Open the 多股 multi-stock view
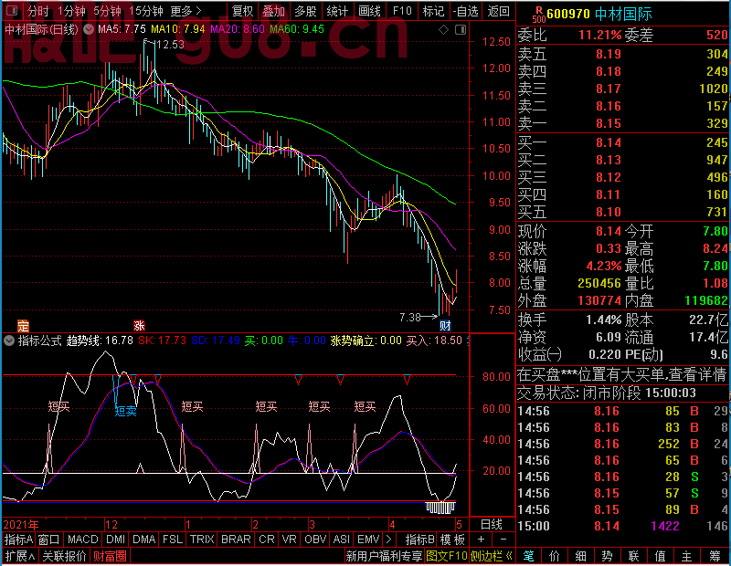The height and width of the screenshot is (566, 731). point(305,11)
